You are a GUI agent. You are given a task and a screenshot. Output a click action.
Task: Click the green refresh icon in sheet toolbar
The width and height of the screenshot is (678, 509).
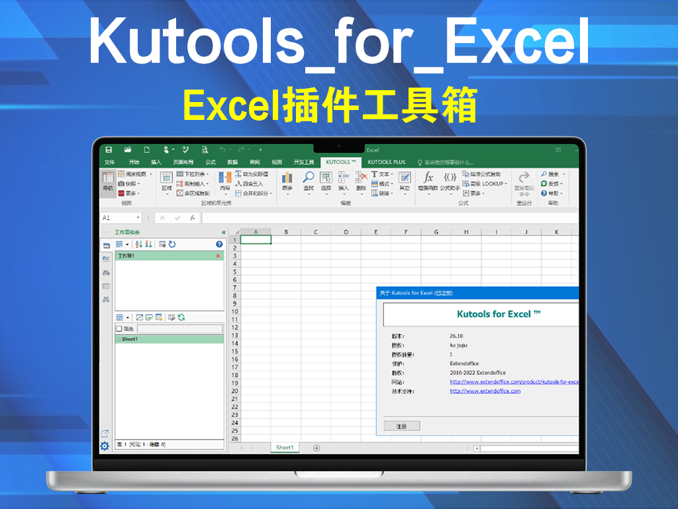point(181,317)
